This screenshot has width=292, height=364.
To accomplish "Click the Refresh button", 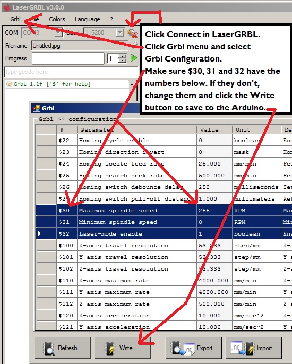I will [x=63, y=348].
